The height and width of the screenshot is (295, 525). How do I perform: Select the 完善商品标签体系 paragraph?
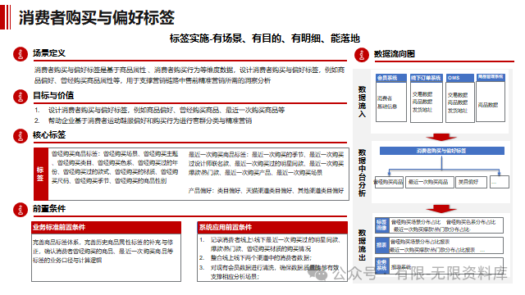tap(103, 252)
